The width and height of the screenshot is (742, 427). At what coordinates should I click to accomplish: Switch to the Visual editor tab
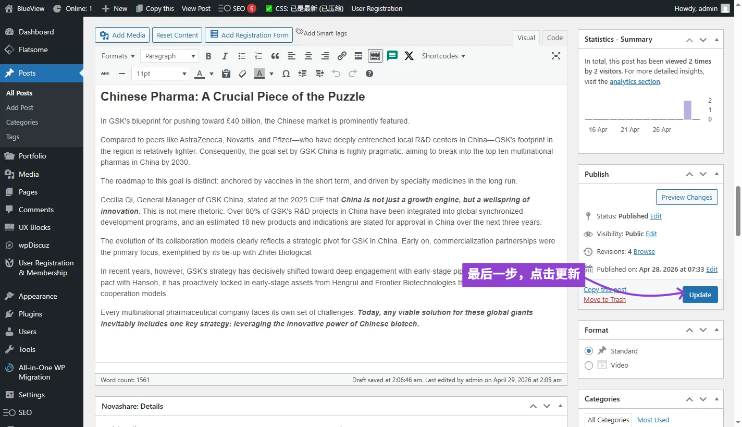526,38
